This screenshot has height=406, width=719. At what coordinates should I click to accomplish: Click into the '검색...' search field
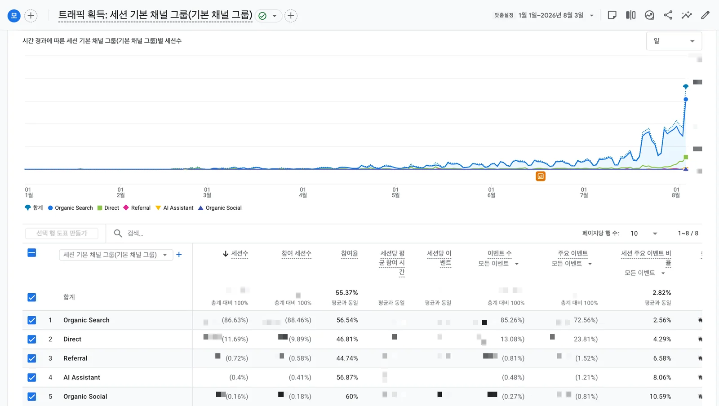click(x=135, y=233)
